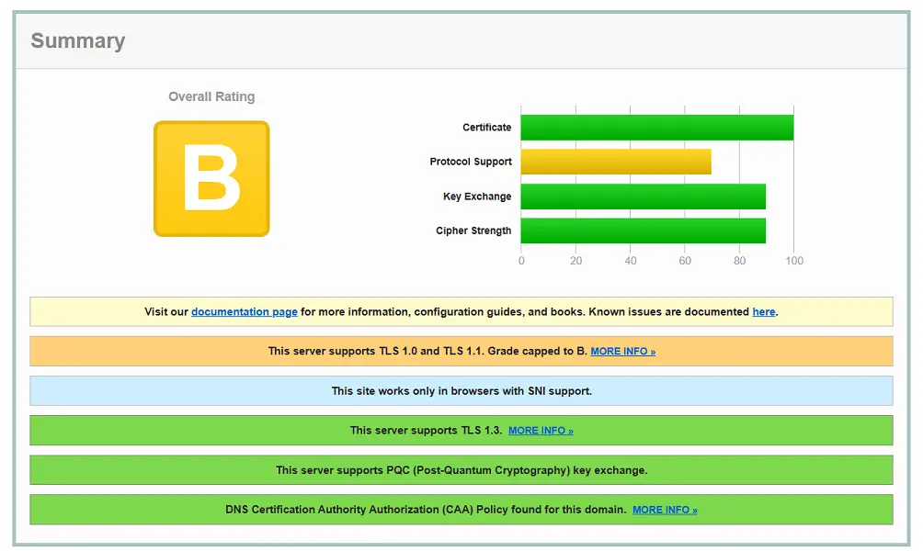Select the Key Exchange chart label

tap(477, 197)
